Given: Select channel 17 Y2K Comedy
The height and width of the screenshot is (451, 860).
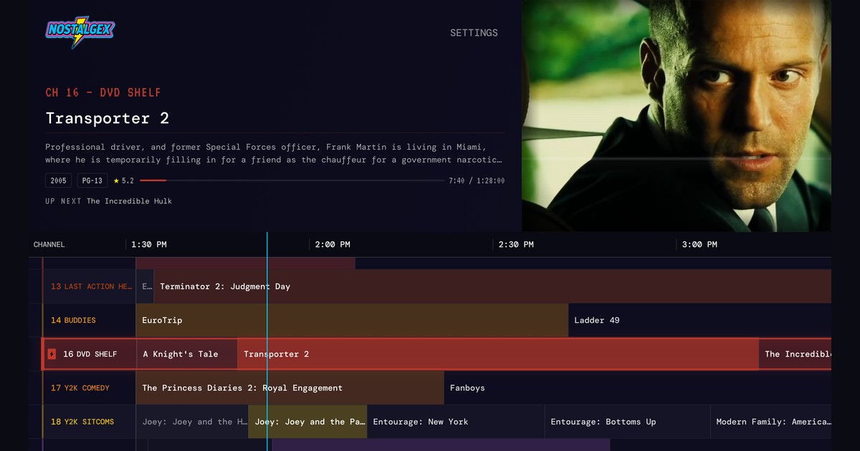Looking at the screenshot, I should (90, 388).
